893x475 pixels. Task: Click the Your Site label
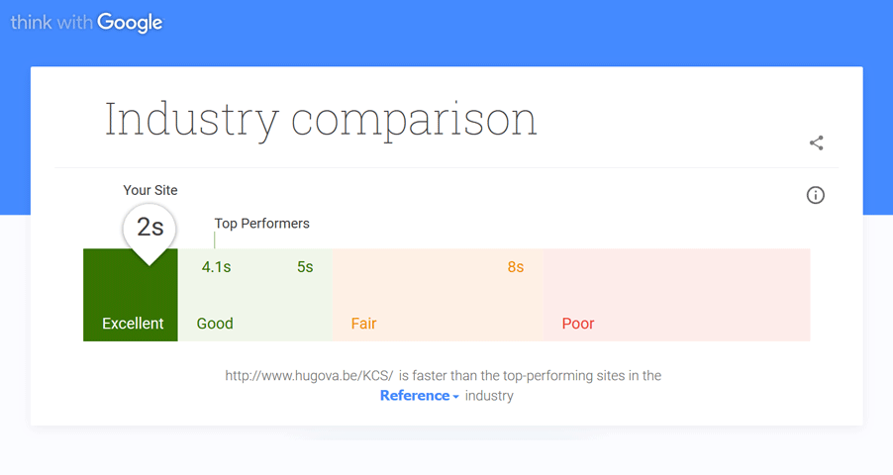(150, 190)
